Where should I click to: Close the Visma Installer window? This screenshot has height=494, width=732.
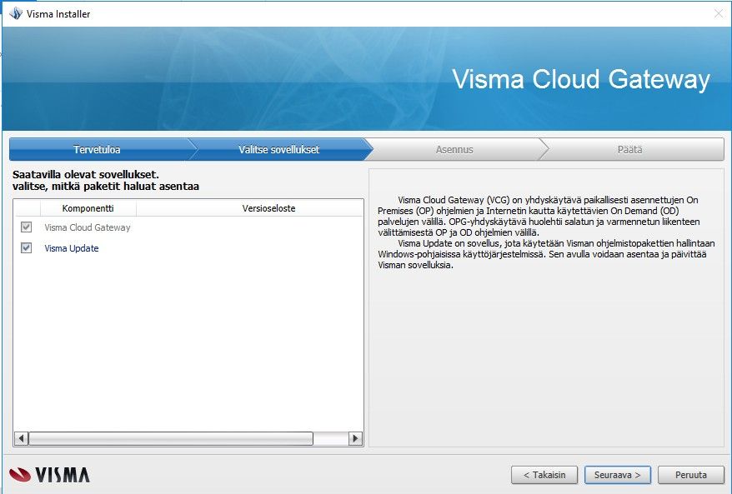pos(719,13)
